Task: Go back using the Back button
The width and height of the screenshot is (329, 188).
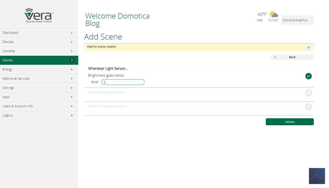Action: (292, 57)
